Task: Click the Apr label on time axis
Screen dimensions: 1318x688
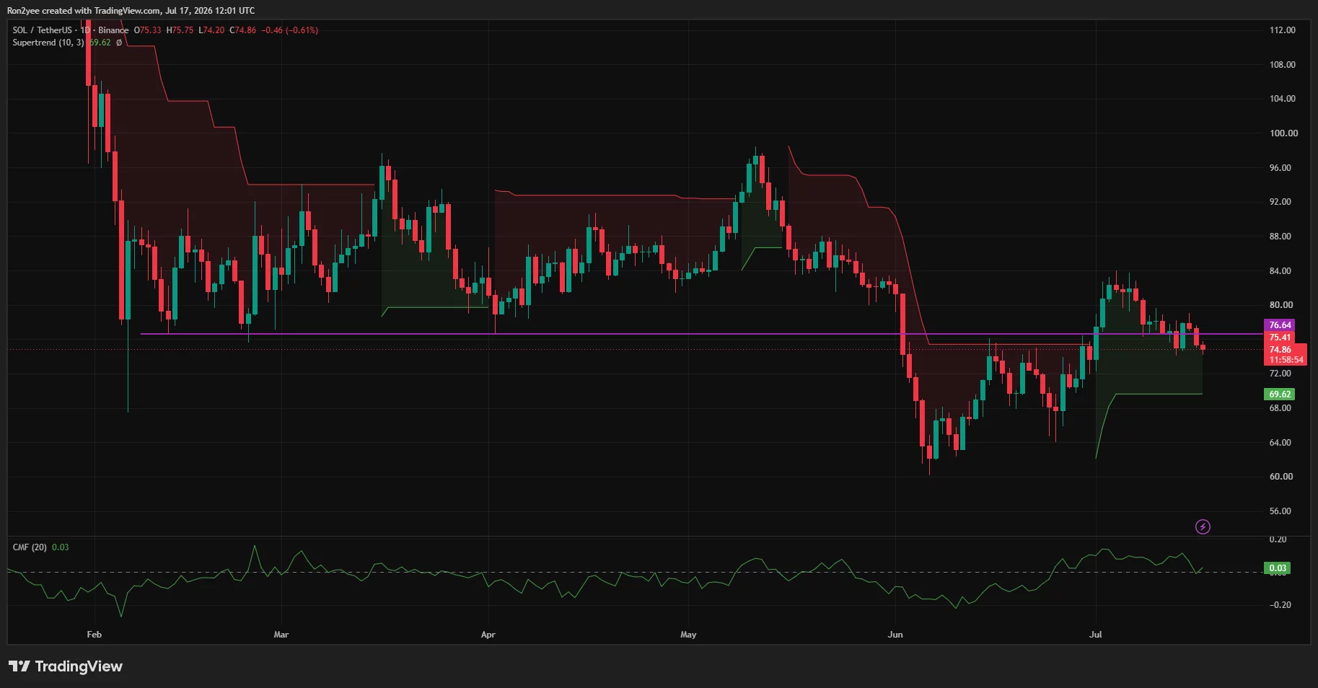Action: click(488, 635)
